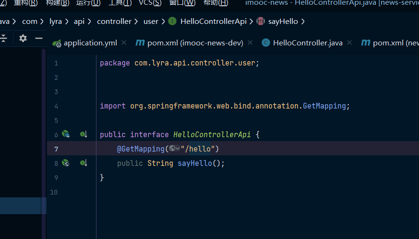
Task: Open URL globe dropdown in @GetMapping
Action: tap(175, 149)
